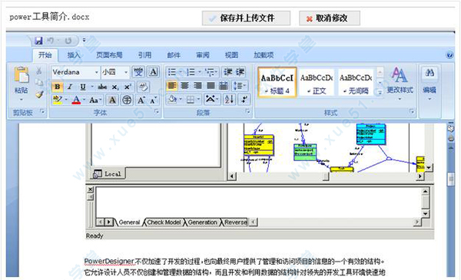The image size is (461, 280).
Task: Center align text with the center icon
Action: pos(184,86)
